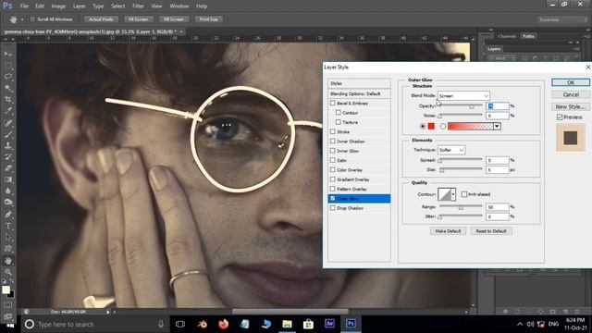This screenshot has height=333, width=592.
Task: Open the Filter menu
Action: [x=138, y=6]
